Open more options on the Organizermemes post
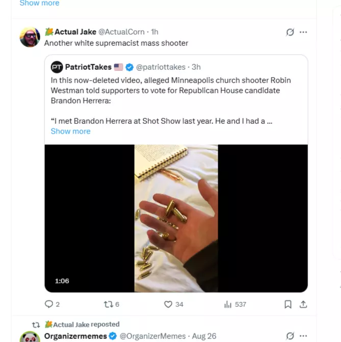Image resolution: width=341 pixels, height=342 pixels. tap(303, 336)
